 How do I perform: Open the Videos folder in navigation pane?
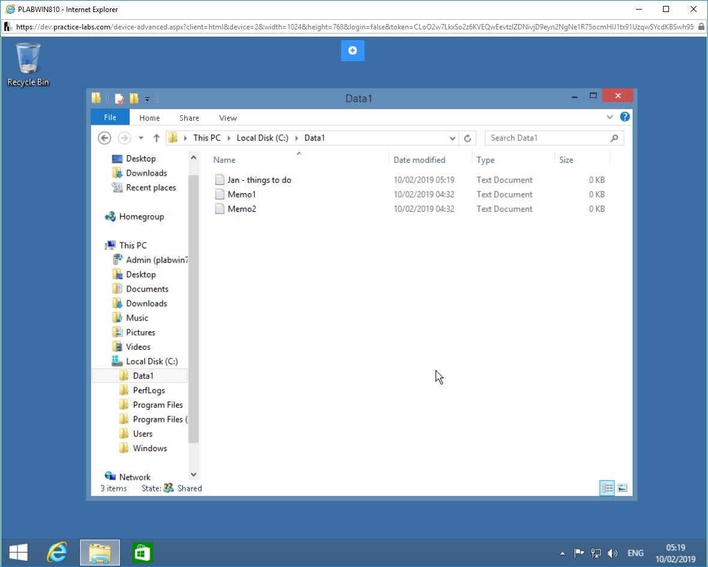(x=138, y=346)
